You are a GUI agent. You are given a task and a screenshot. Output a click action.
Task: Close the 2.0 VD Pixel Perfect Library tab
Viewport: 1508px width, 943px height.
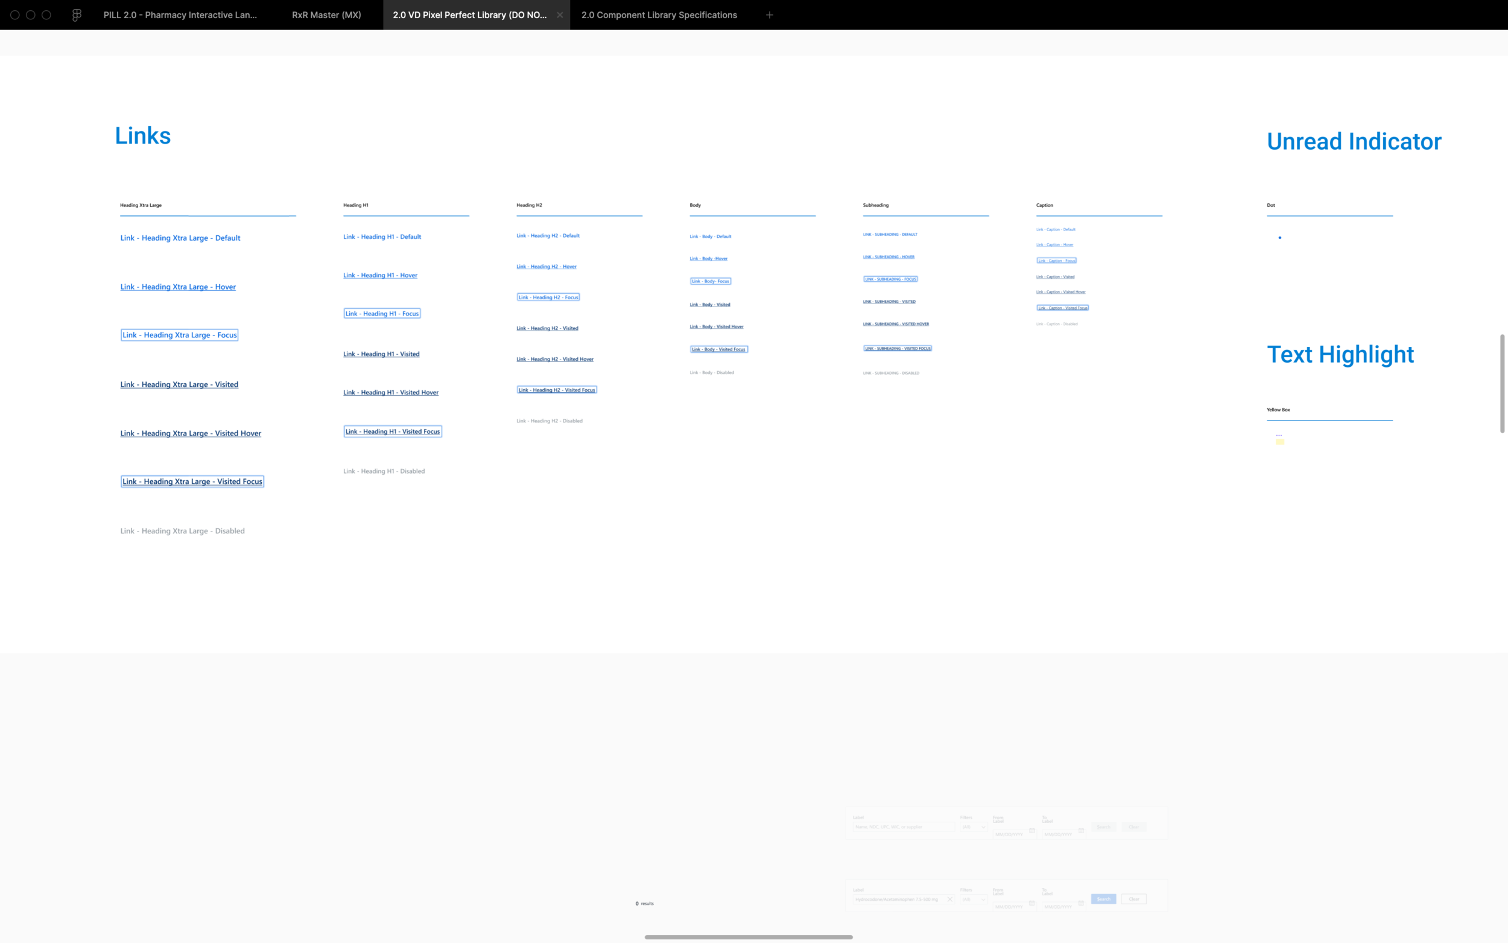click(x=560, y=14)
